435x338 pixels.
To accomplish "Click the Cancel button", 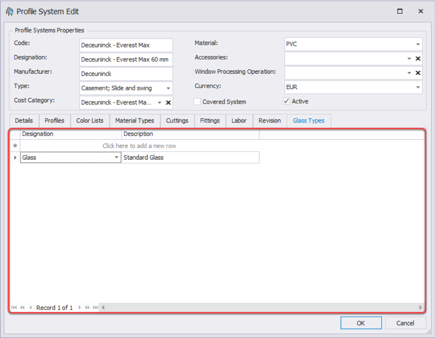I will [x=405, y=323].
